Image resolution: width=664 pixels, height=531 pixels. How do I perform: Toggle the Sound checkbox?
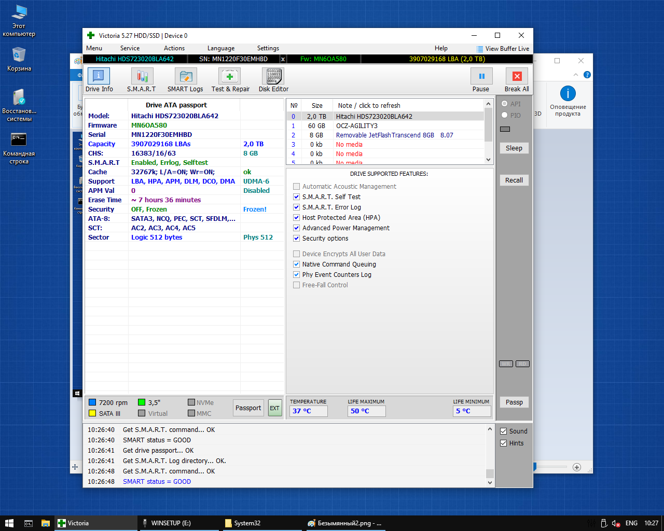tap(503, 431)
